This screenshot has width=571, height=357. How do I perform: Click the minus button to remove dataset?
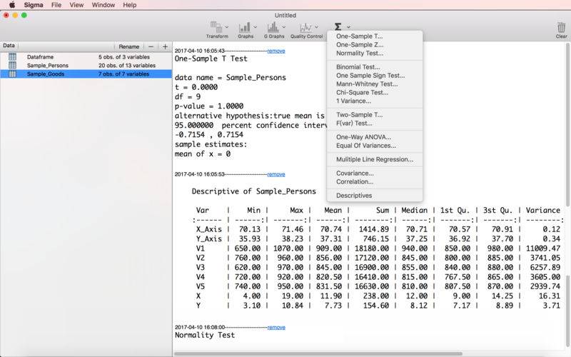(x=151, y=46)
